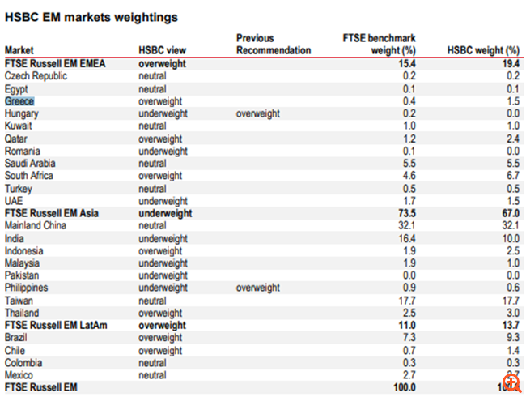
Task: Click Taiwan's HSBC view 'neutral'
Action: pos(152,301)
